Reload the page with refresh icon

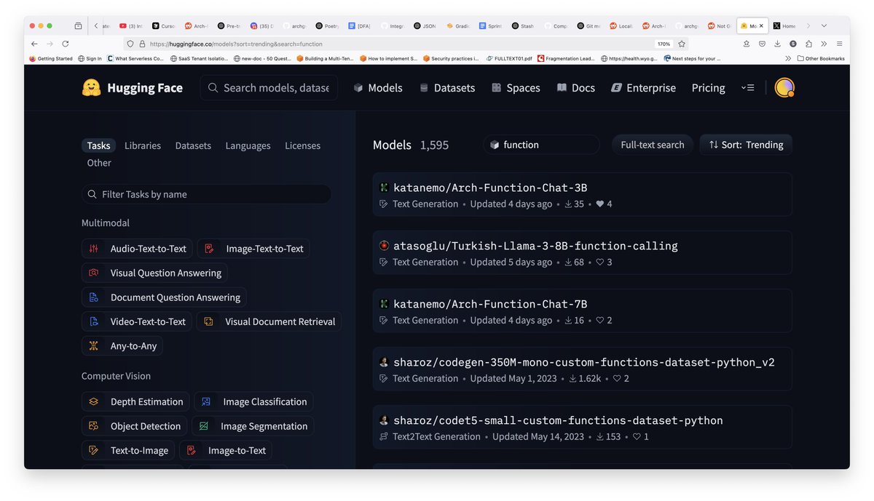pyautogui.click(x=66, y=44)
